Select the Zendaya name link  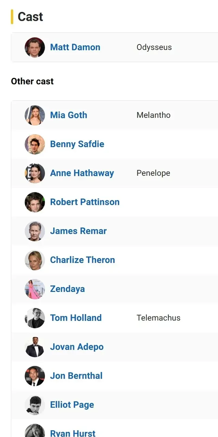point(67,289)
